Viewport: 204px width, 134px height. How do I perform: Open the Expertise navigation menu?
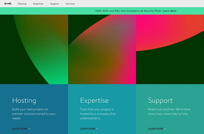pyautogui.click(x=38, y=4)
